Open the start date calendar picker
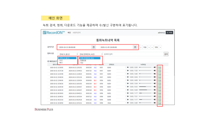Screen dimensions: 217x122 [x=94, y=47]
